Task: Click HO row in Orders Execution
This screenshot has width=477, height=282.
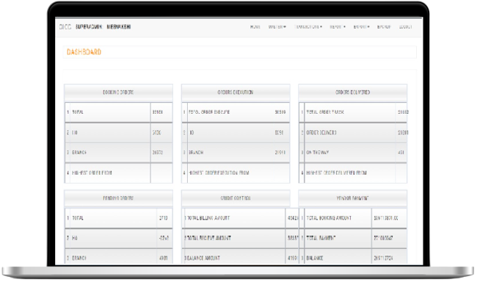Action: tap(236, 133)
